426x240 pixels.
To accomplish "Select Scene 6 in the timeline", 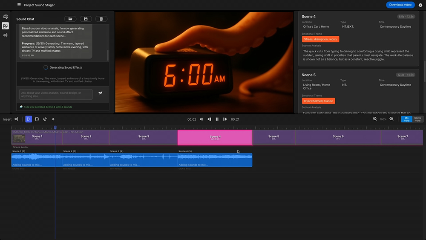I will (338, 137).
